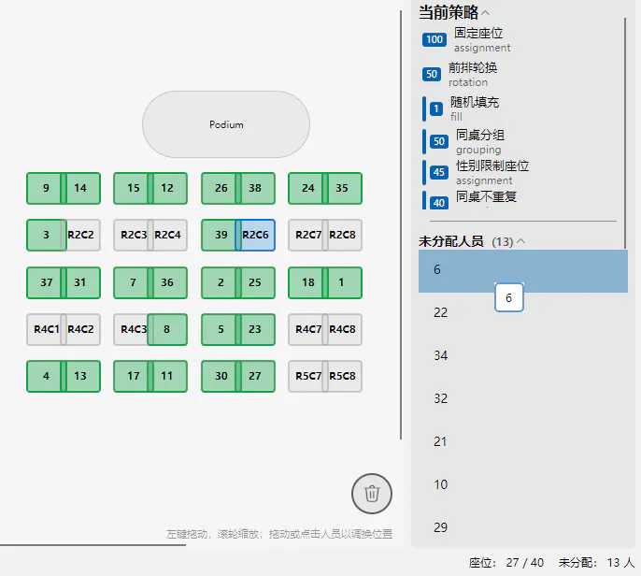Click the 40 priority badge
Image resolution: width=641 pixels, height=576 pixels.
point(438,203)
